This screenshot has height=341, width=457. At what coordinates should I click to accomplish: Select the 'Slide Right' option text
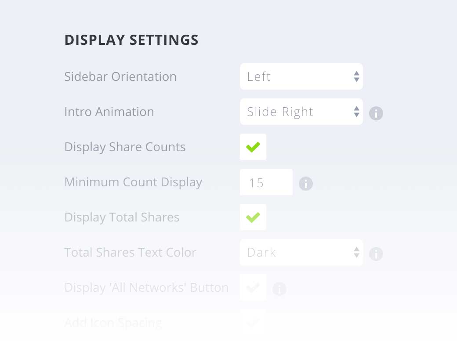[280, 112]
